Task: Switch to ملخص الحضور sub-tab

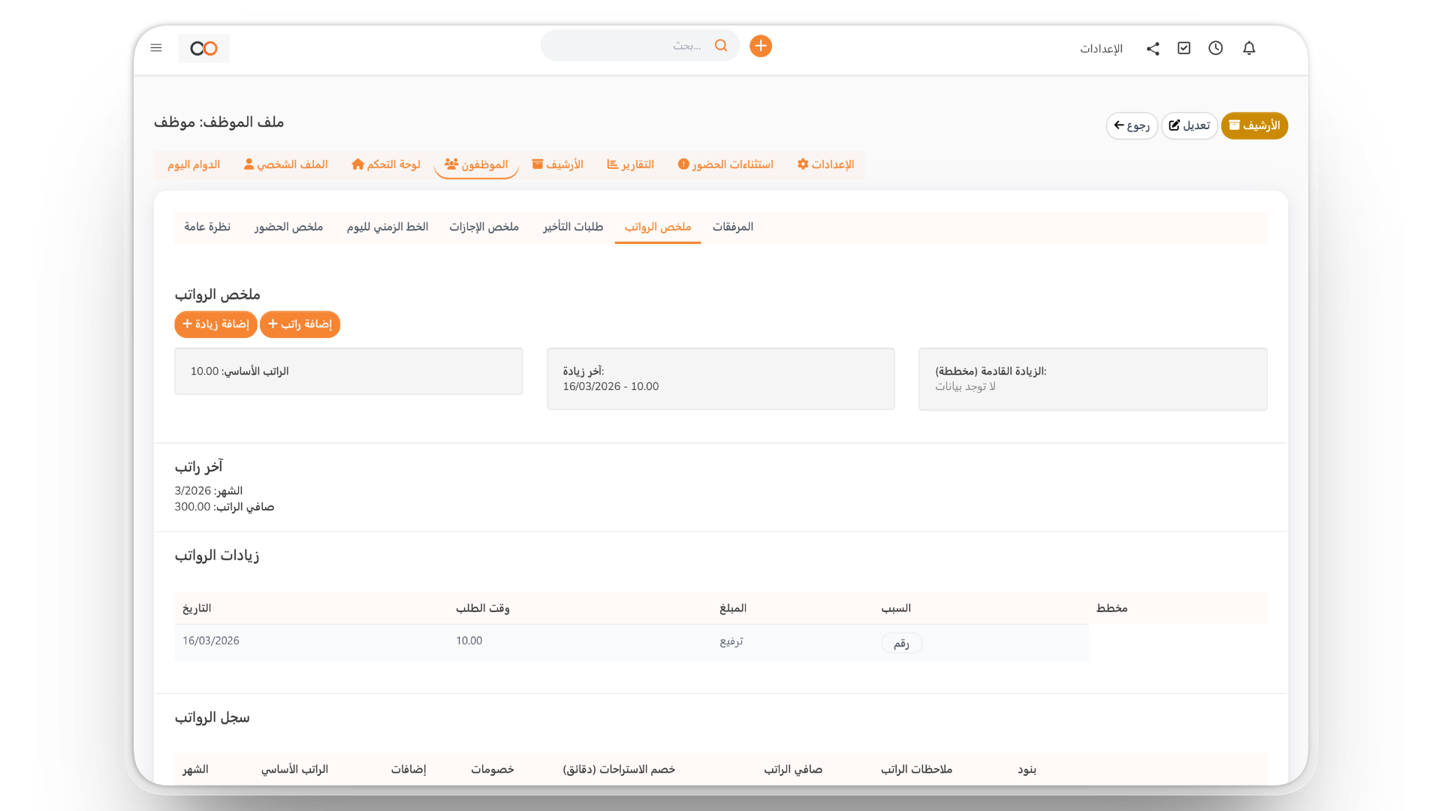Action: tap(288, 227)
